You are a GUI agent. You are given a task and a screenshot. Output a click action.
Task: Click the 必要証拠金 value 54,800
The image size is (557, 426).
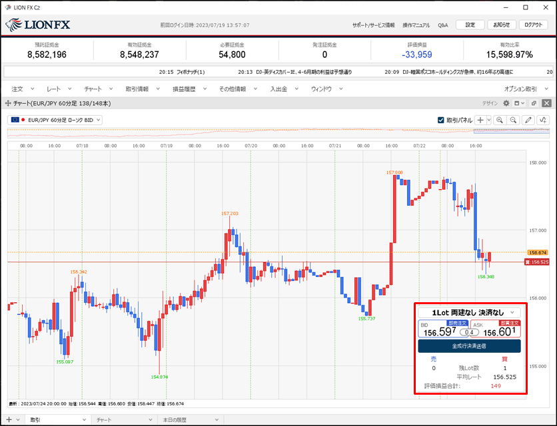(232, 55)
